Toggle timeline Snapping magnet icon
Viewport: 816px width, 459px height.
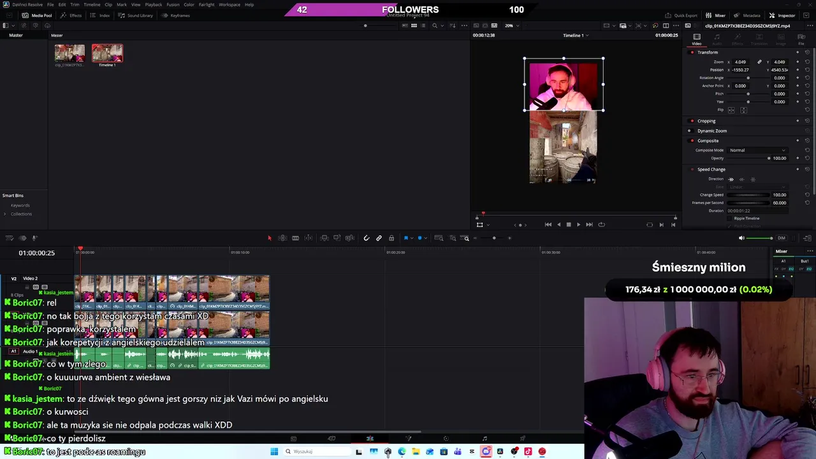367,238
